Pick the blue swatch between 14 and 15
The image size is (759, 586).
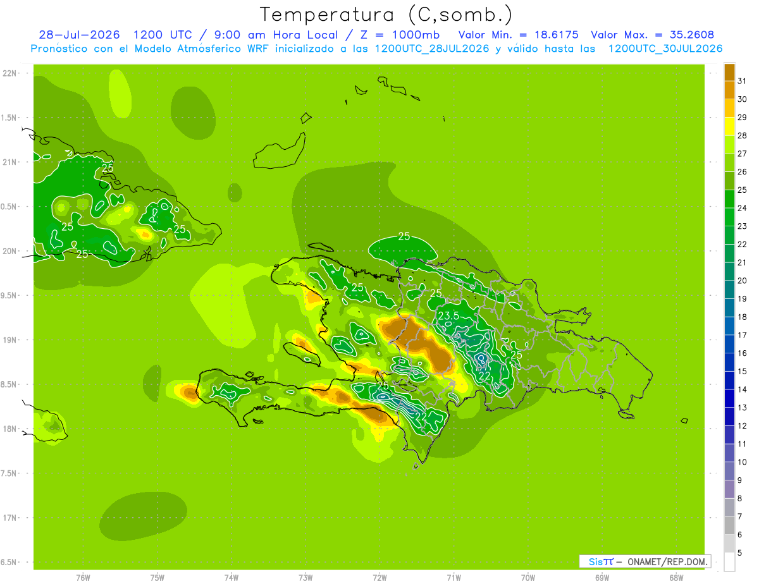pos(729,380)
